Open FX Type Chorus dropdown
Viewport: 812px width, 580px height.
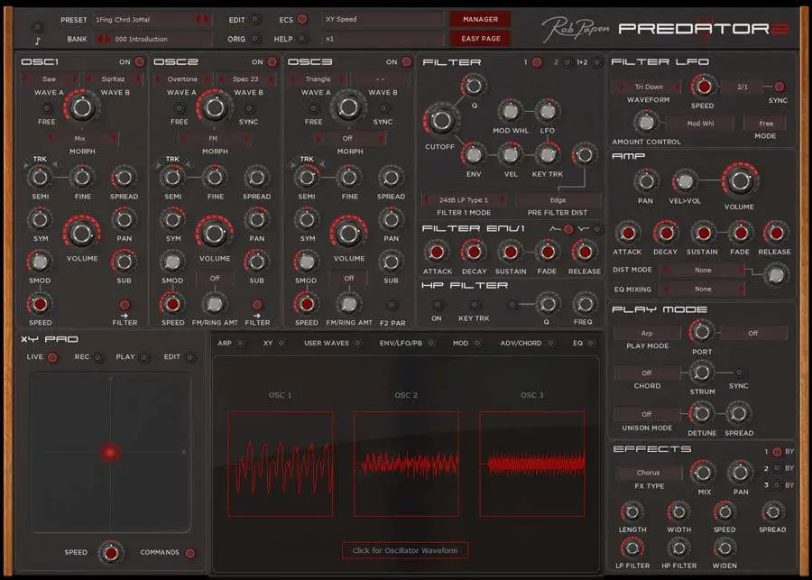point(649,473)
